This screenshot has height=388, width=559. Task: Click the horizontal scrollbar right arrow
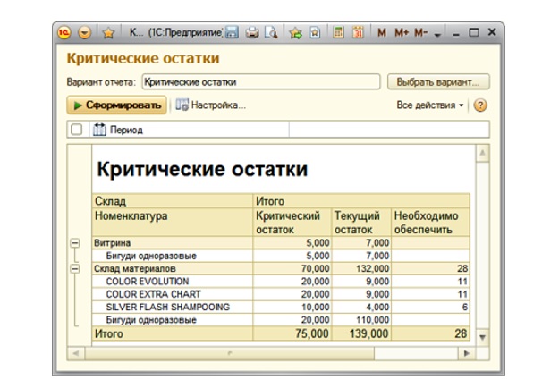465,354
